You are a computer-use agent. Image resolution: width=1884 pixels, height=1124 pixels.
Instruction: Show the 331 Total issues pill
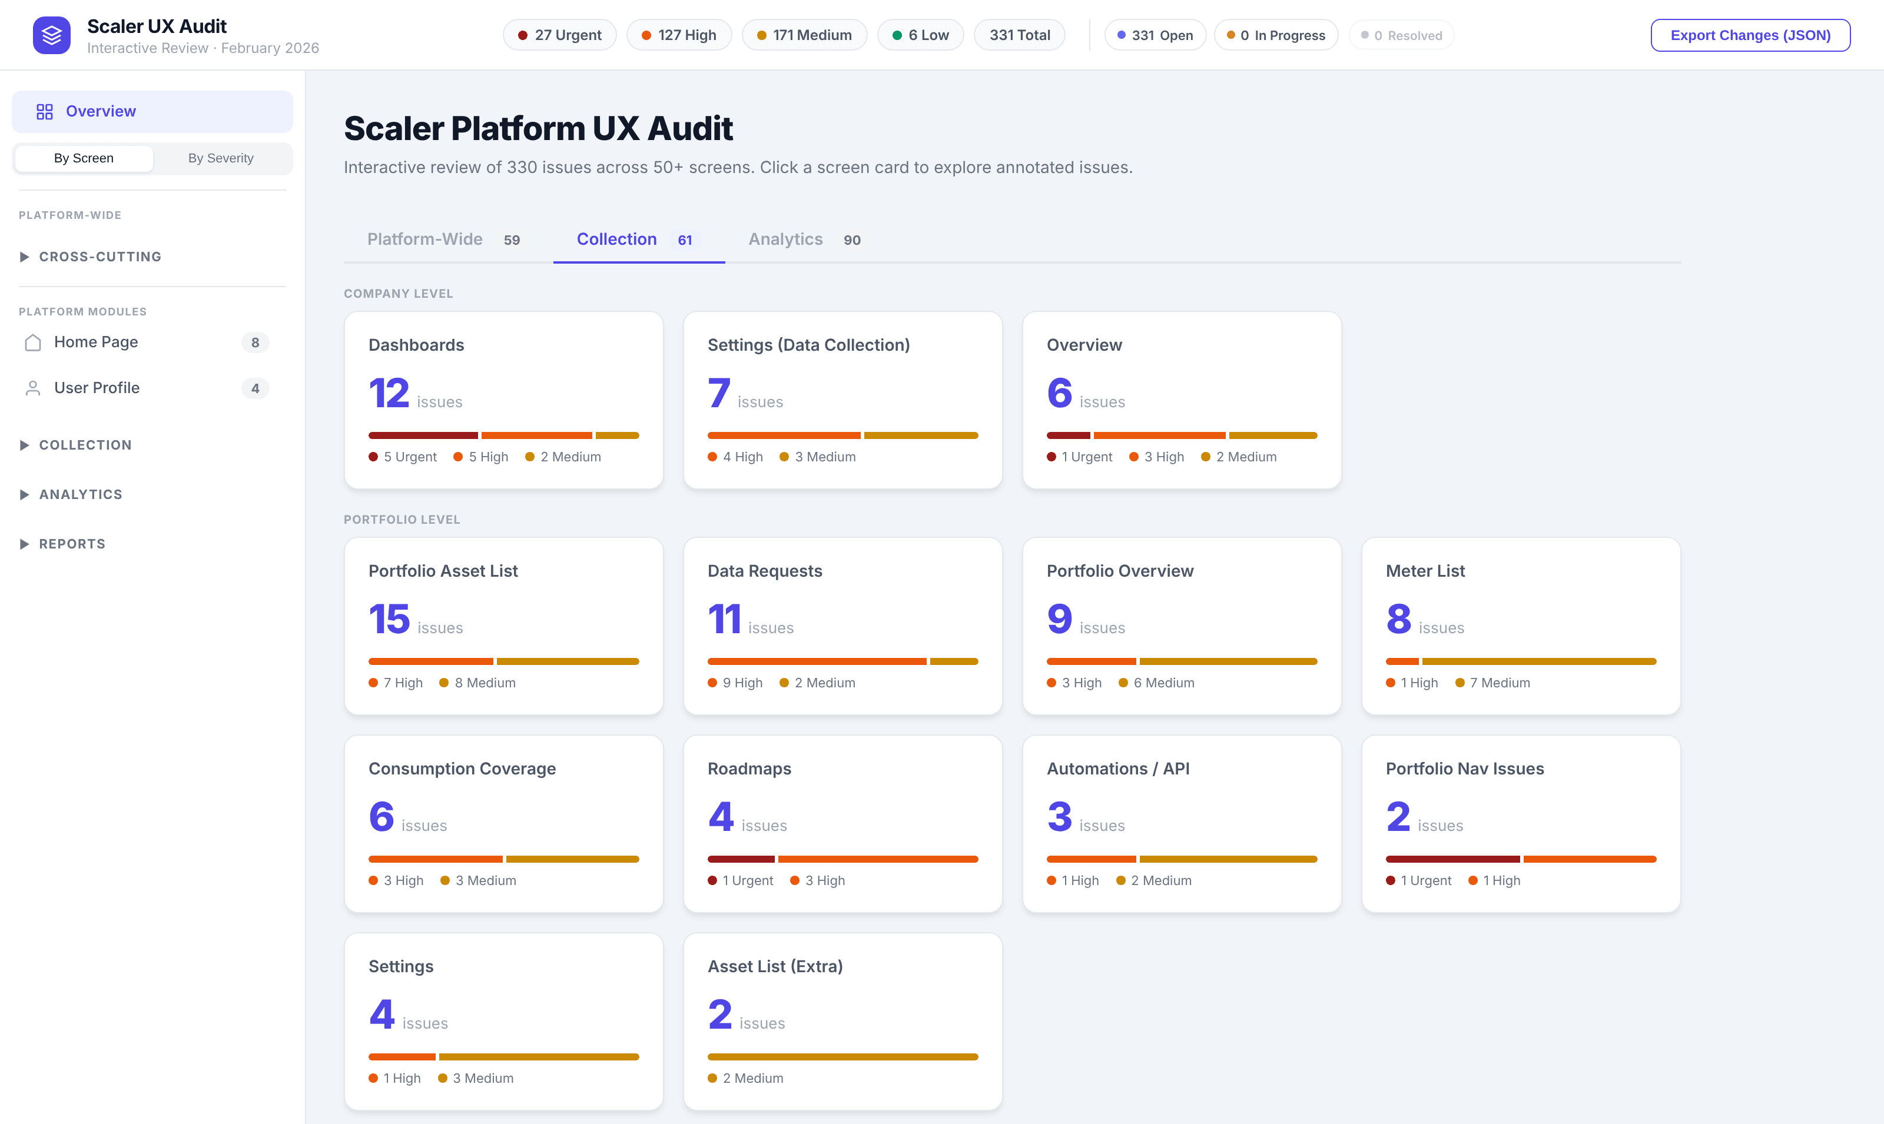[1020, 35]
